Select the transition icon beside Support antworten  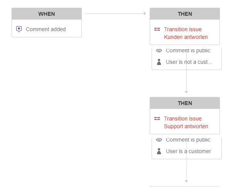tap(157, 119)
